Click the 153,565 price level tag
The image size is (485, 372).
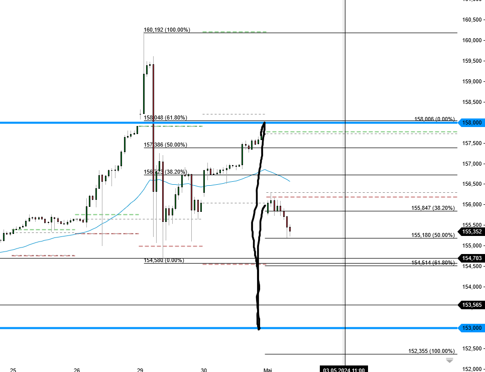pyautogui.click(x=471, y=304)
